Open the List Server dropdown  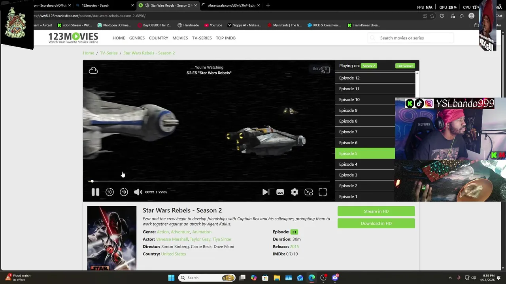tap(405, 66)
